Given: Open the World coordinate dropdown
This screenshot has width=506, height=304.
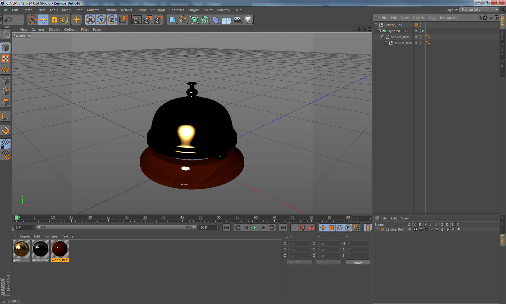Looking at the screenshot, I should tap(299, 262).
